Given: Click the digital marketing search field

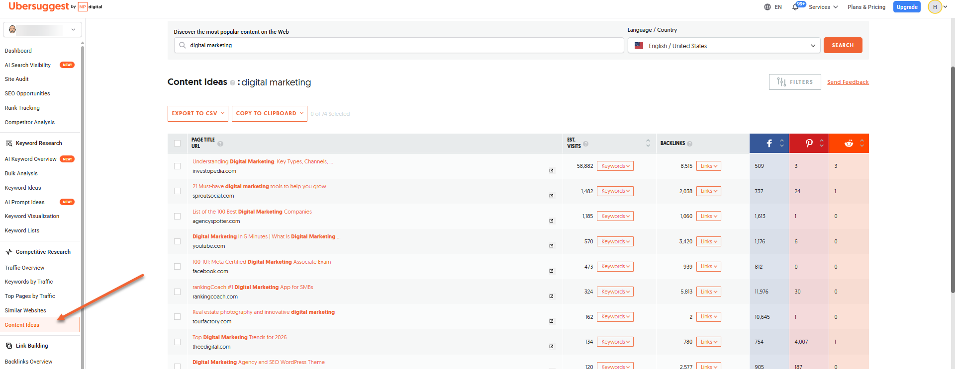Looking at the screenshot, I should pos(399,45).
